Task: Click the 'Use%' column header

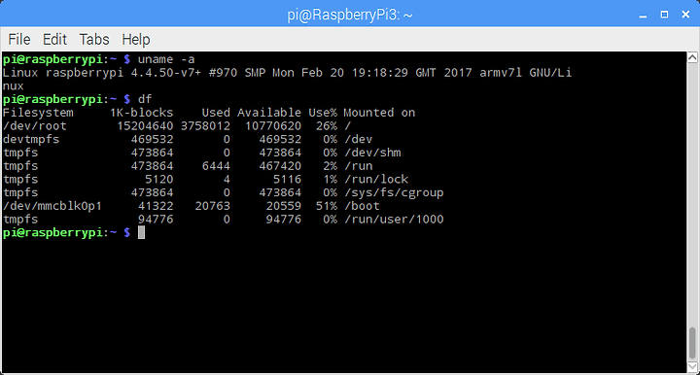Action: (323, 113)
